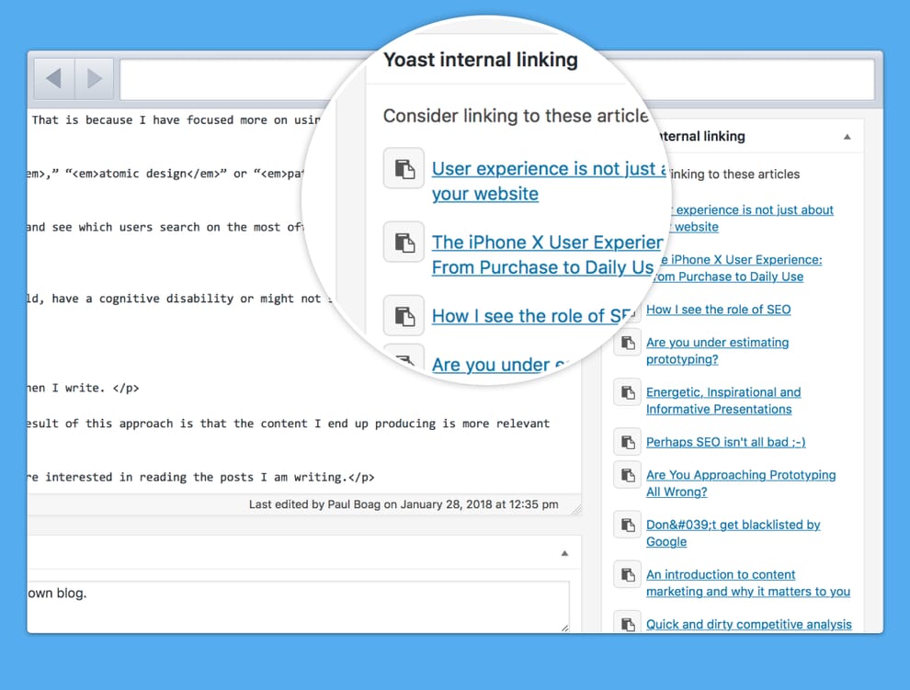The width and height of the screenshot is (910, 690).
Task: Click the browser address bar
Action: click(496, 80)
